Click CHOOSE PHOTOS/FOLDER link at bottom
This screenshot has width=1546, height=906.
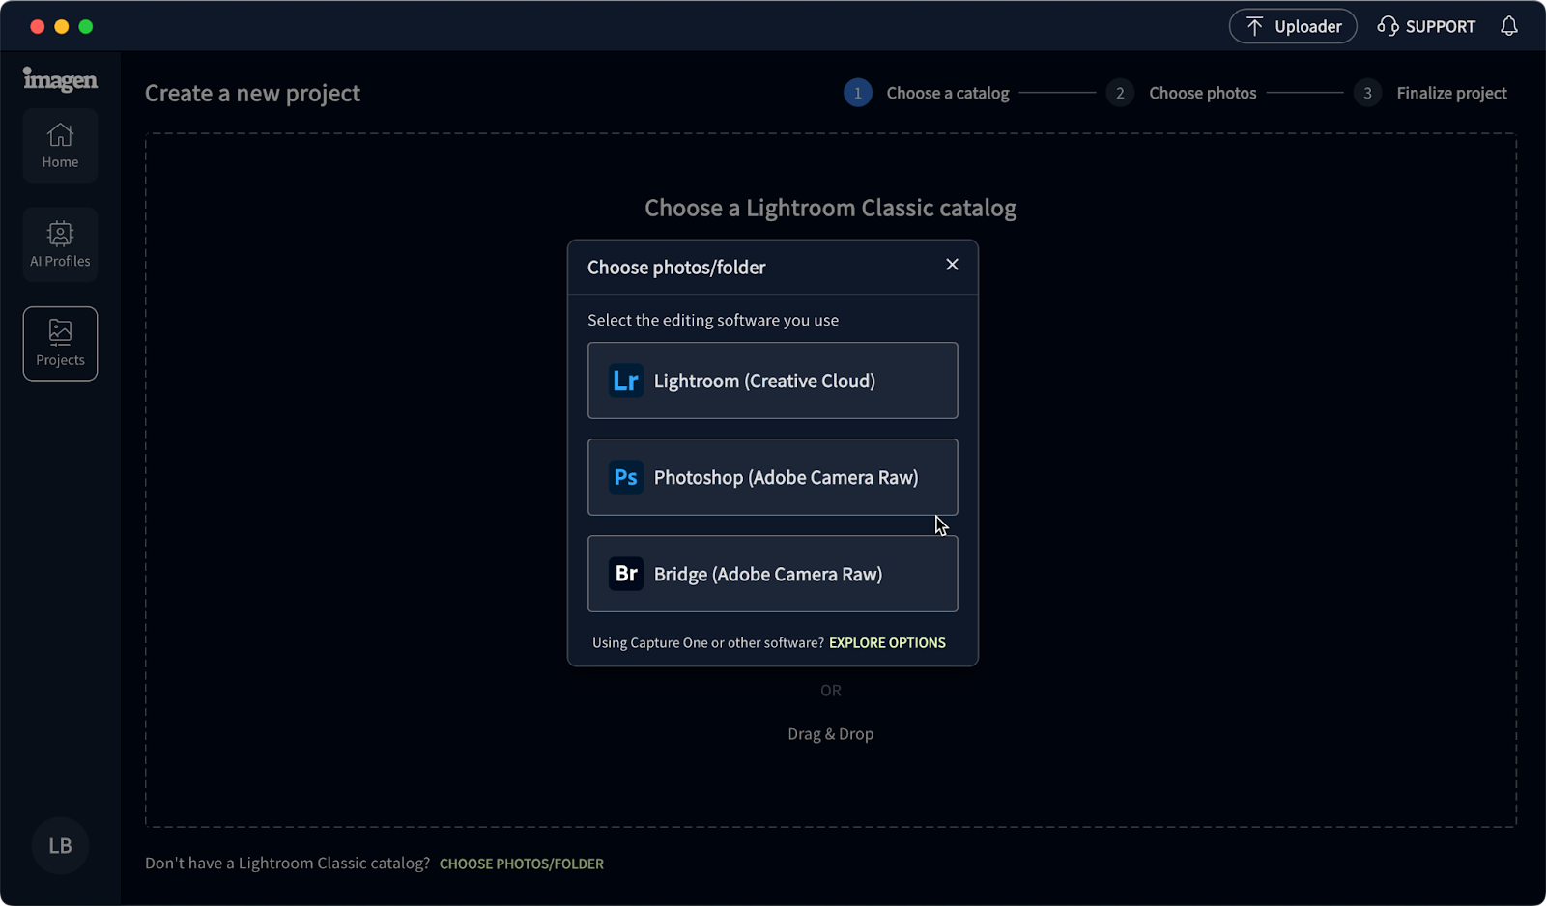pyautogui.click(x=522, y=864)
